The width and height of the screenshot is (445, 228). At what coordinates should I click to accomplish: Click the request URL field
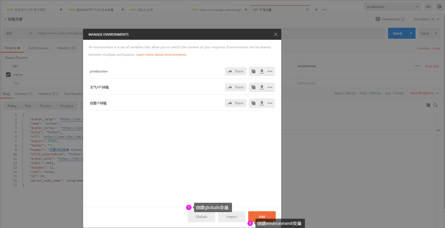[x=210, y=33]
